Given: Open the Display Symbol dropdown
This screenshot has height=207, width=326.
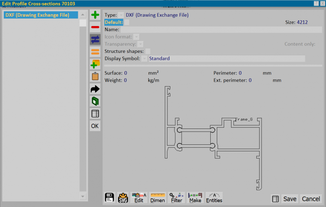Looking at the screenshot, I should (x=144, y=59).
